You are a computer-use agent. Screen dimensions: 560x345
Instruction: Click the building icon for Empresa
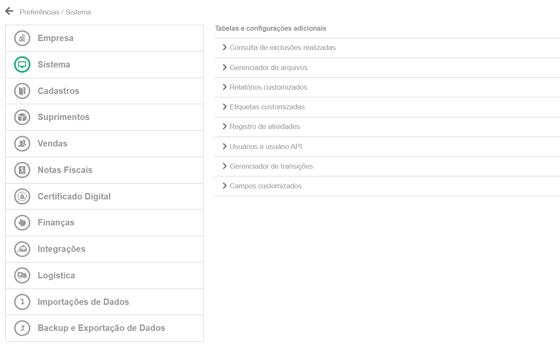coord(22,38)
